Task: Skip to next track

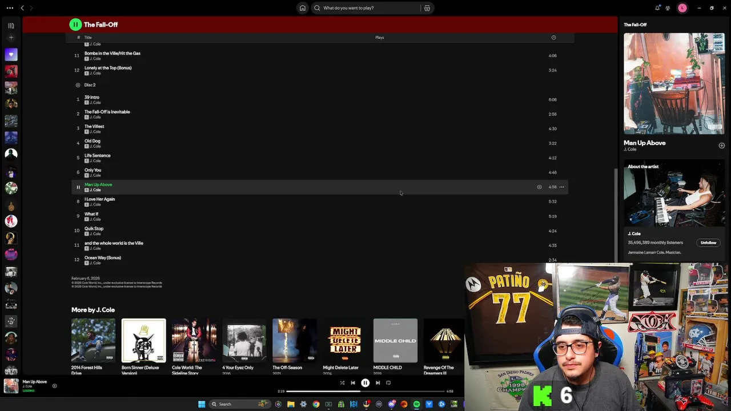Action: click(377, 383)
